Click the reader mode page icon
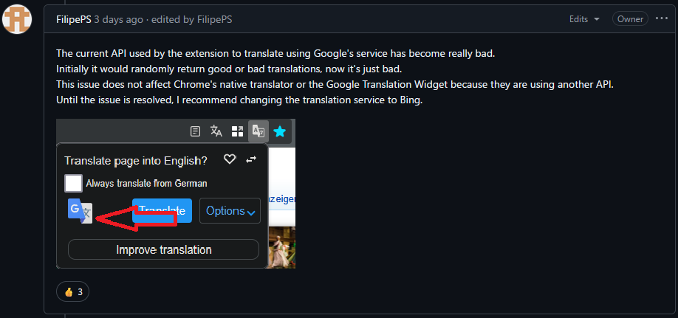 [x=196, y=131]
